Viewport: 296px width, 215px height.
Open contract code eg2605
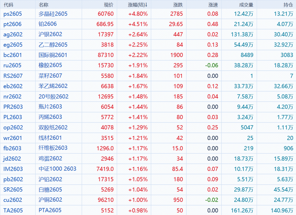pos(13,45)
